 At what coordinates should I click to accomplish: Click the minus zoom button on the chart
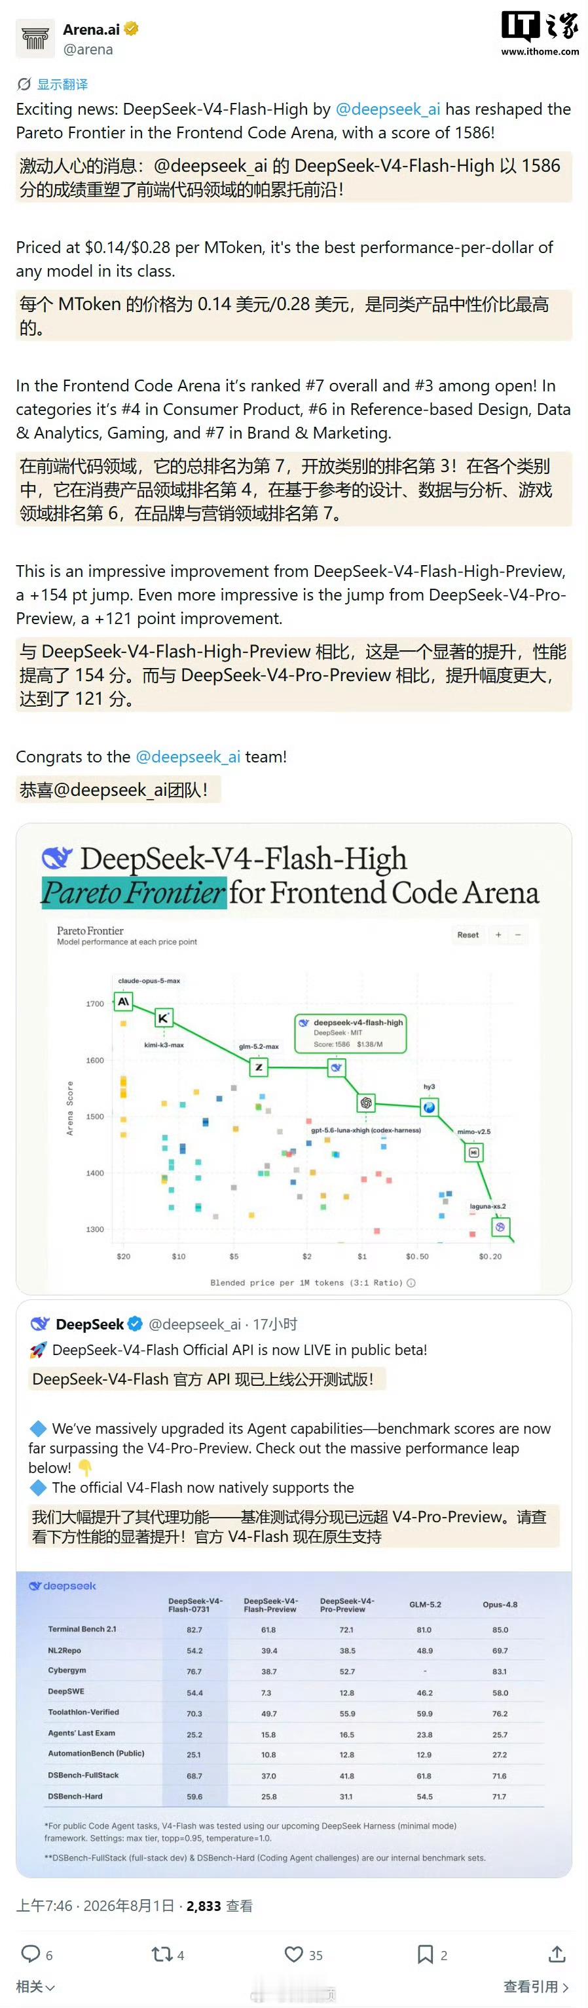[x=518, y=935]
